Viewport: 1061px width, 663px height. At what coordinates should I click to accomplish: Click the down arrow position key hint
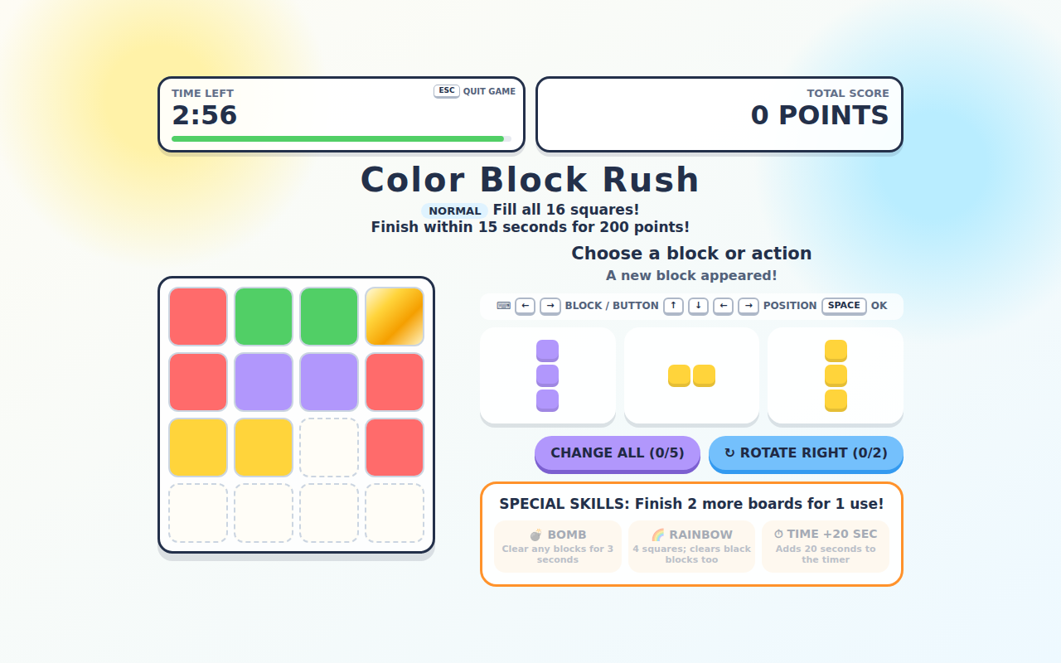[x=698, y=306]
